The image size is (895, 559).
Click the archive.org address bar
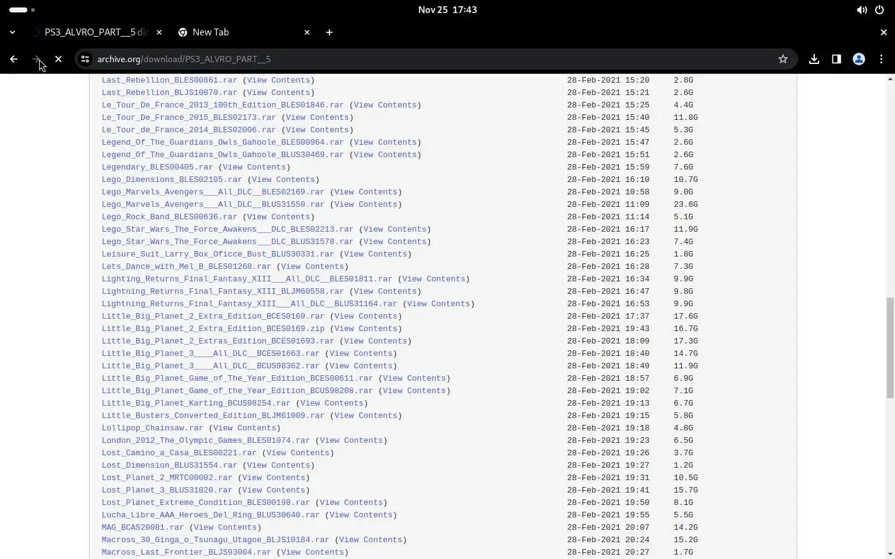pyautogui.click(x=435, y=59)
